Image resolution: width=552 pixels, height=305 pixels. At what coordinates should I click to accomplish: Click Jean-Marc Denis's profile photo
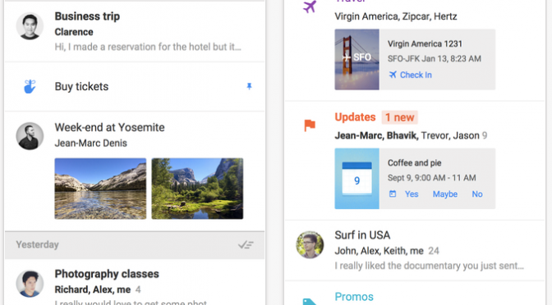point(30,136)
